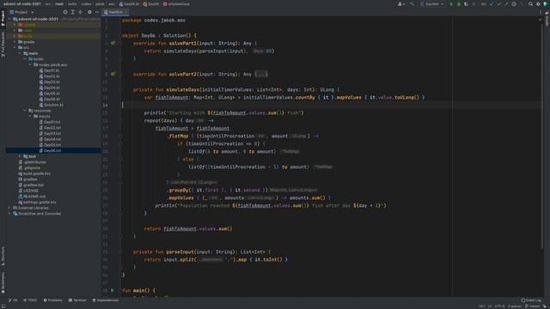Hide the Project tool window with the minus icon
Image resolution: width=550 pixels, height=309 pixels.
click(97, 12)
